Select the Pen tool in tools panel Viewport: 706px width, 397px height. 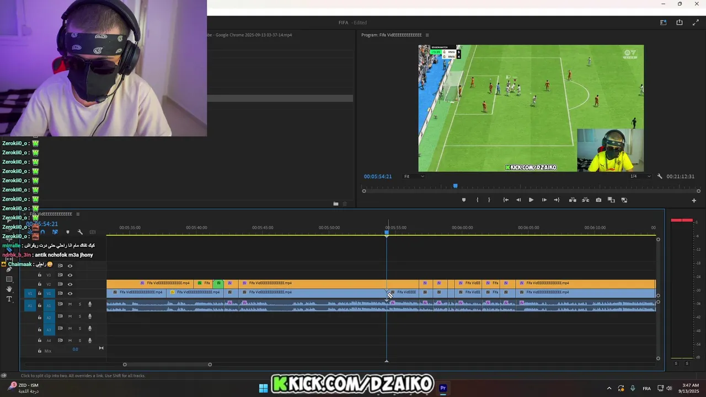tap(9, 270)
